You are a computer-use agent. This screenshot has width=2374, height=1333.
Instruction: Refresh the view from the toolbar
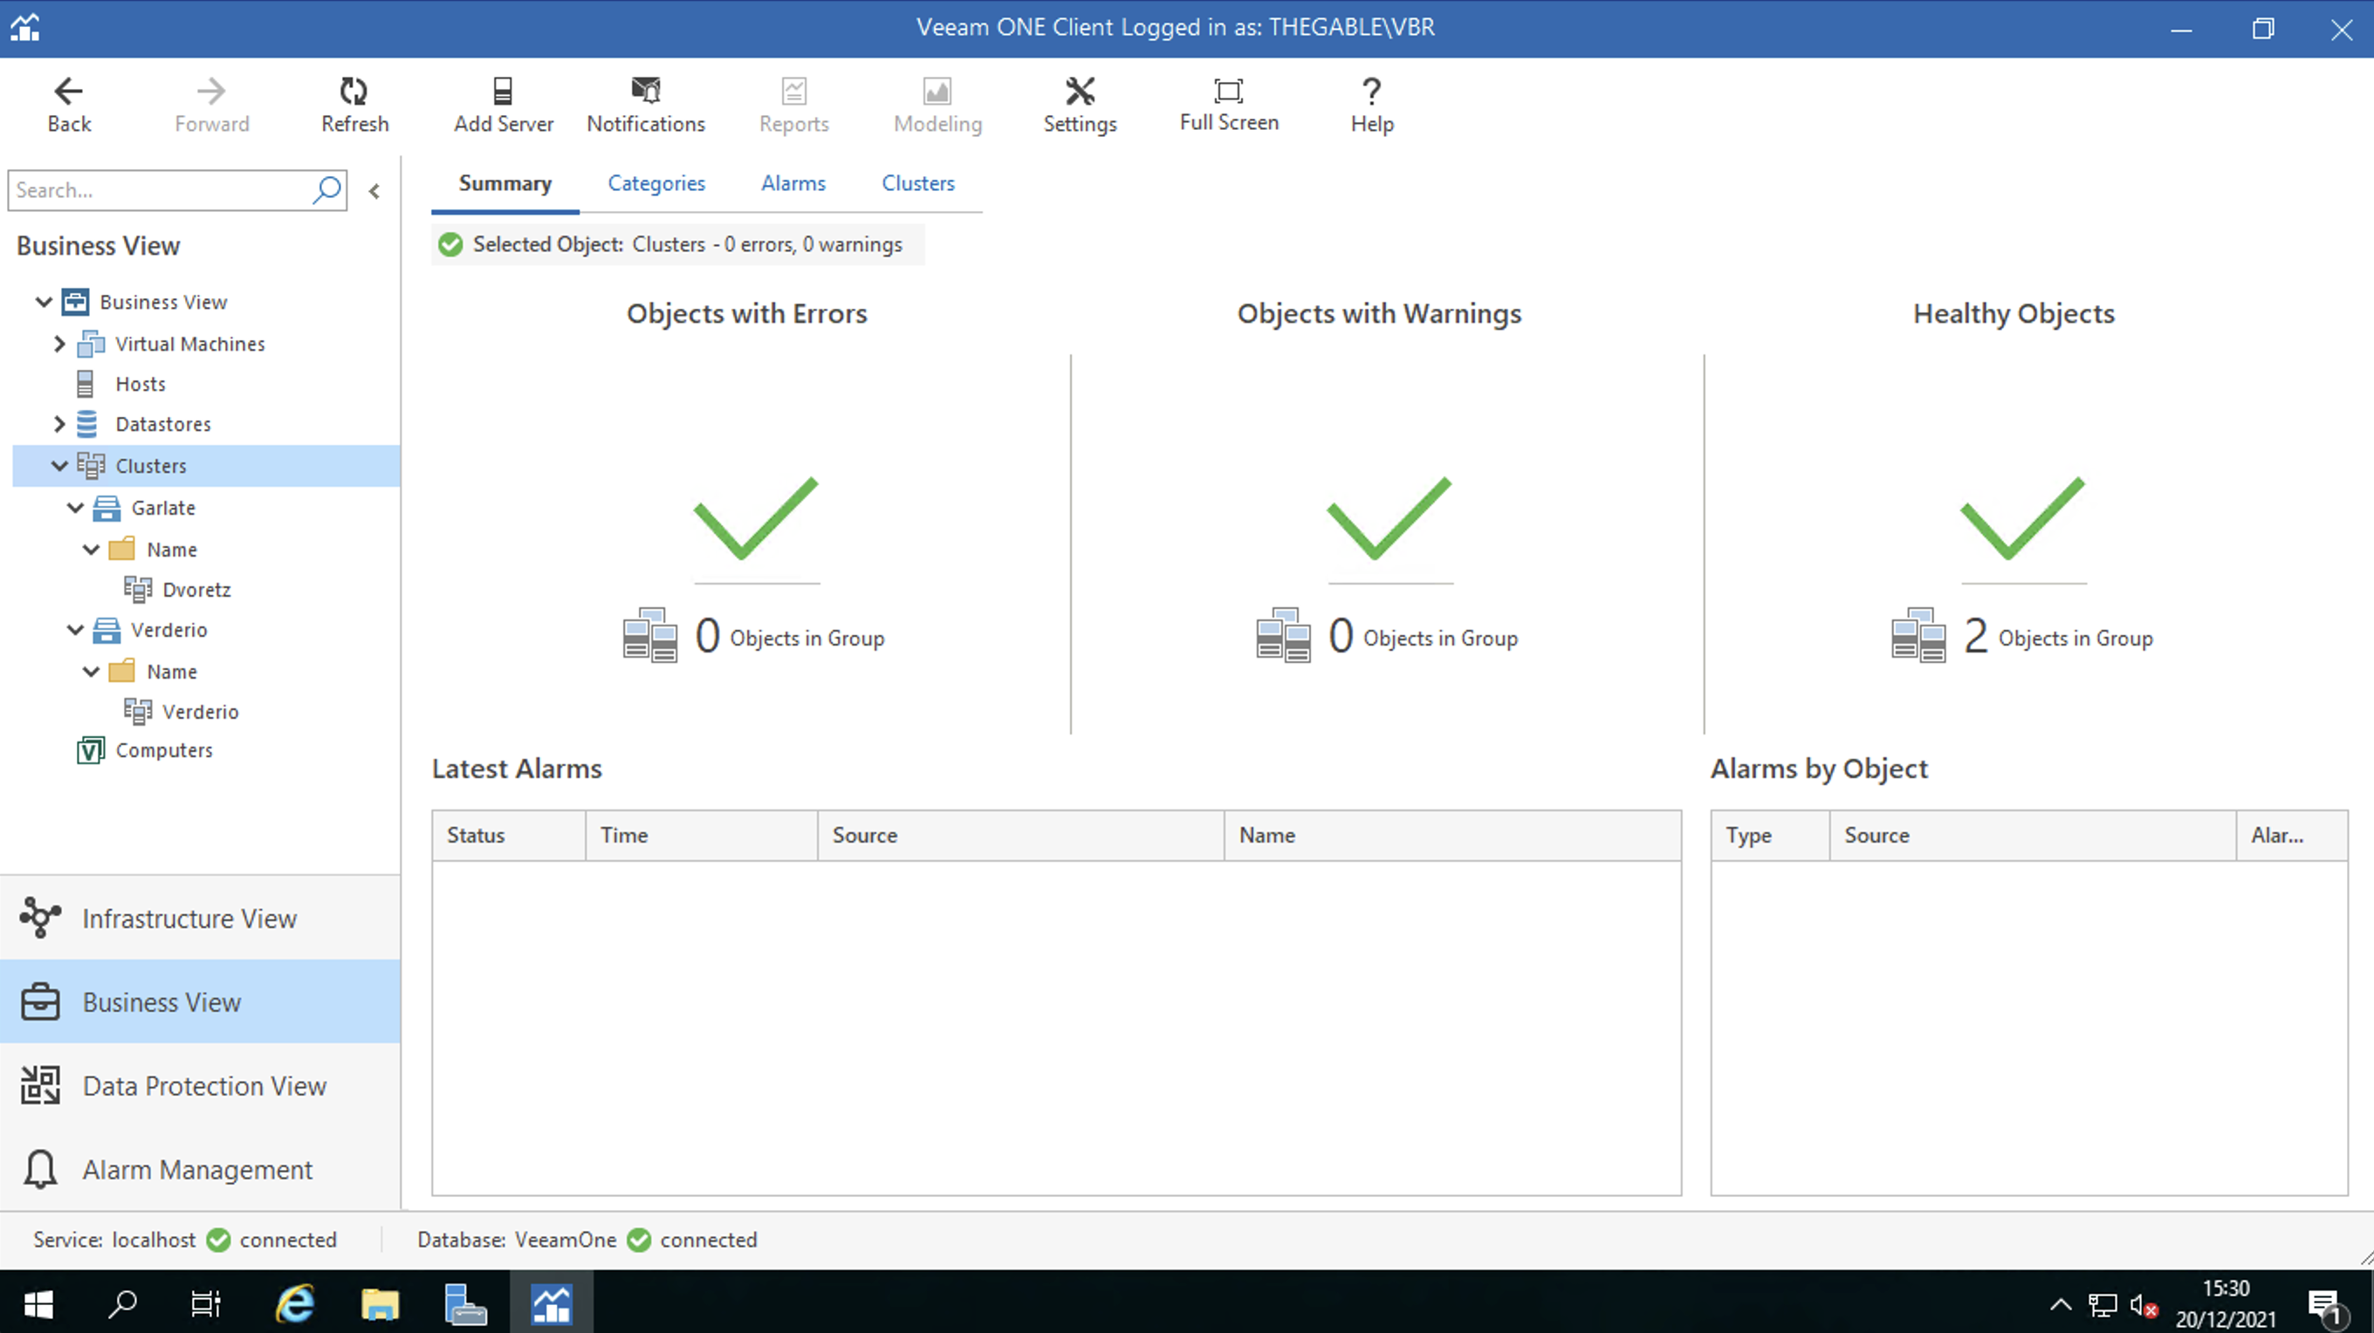point(353,92)
